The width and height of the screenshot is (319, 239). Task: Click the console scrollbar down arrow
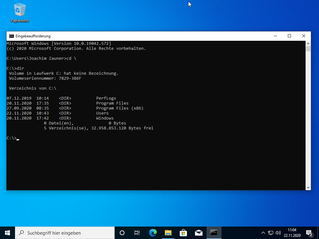[x=308, y=187]
